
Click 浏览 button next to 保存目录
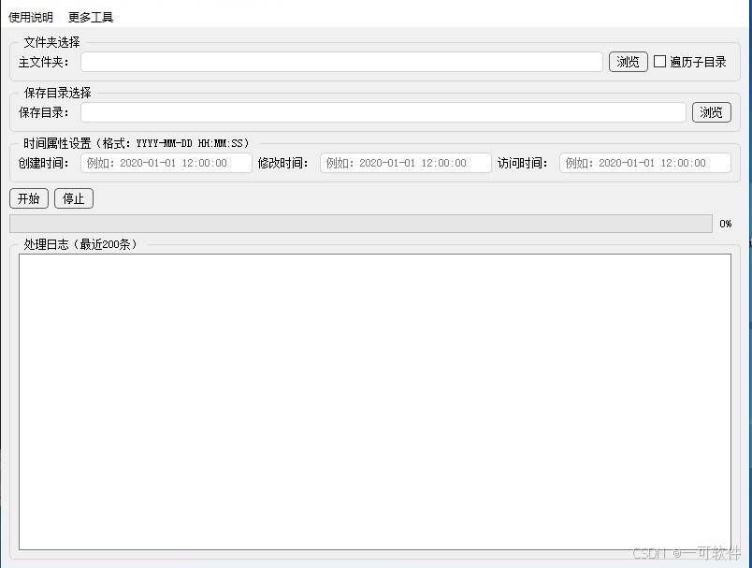click(711, 112)
